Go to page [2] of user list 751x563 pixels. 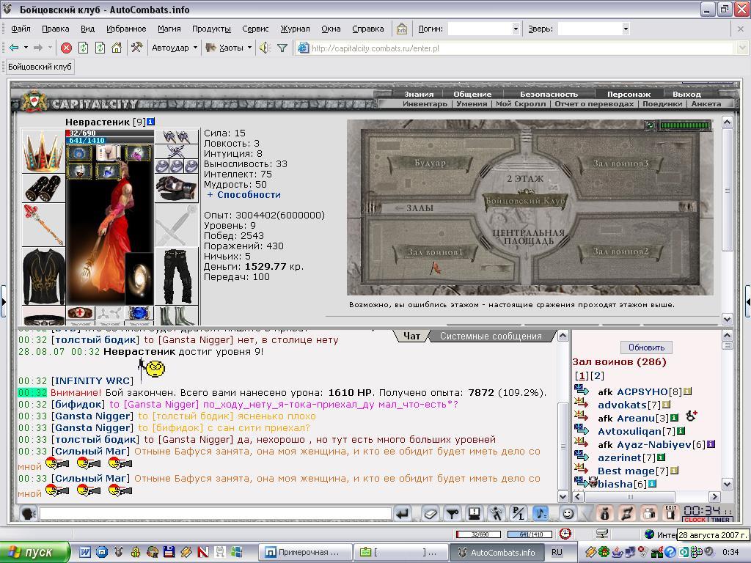[x=597, y=376]
